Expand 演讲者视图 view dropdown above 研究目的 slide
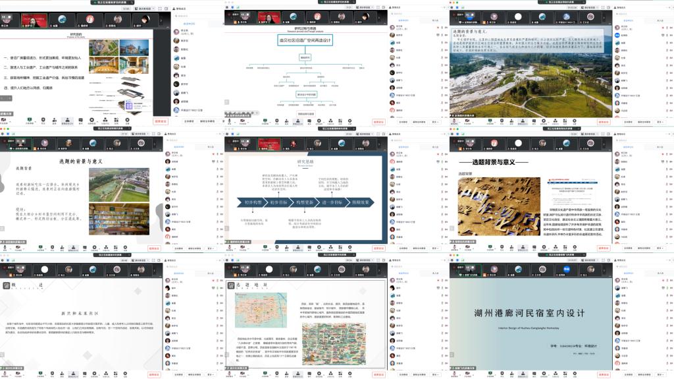The width and height of the screenshot is (674, 379). [145, 10]
